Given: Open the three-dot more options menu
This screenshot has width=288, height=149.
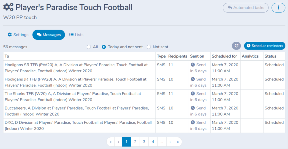Looking at the screenshot, I should 278,8.
